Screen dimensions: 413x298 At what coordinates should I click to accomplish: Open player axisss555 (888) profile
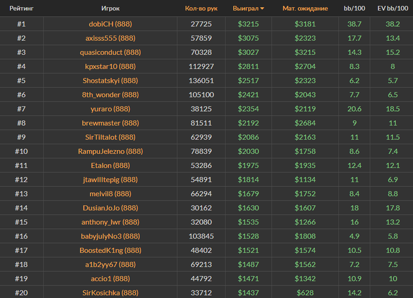[110, 38]
